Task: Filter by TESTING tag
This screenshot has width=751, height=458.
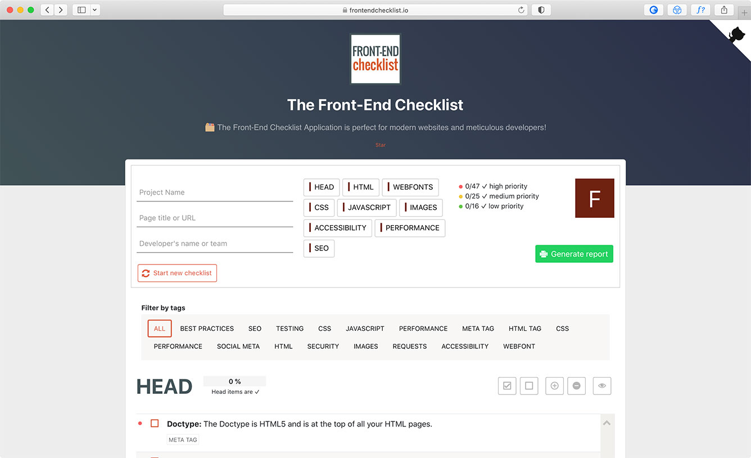Action: [x=289, y=329]
